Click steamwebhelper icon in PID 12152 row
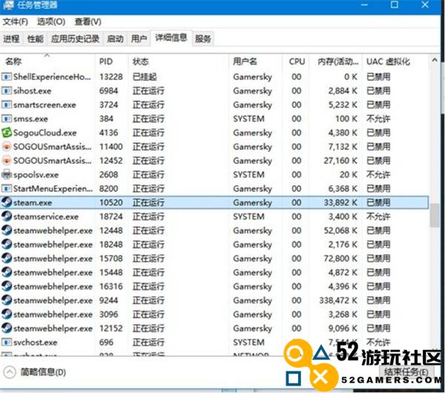The width and height of the screenshot is (445, 393). click(x=7, y=328)
